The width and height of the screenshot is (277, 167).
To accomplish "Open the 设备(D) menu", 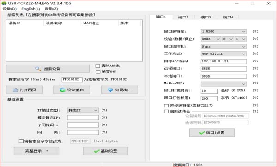I will click(x=10, y=9).
